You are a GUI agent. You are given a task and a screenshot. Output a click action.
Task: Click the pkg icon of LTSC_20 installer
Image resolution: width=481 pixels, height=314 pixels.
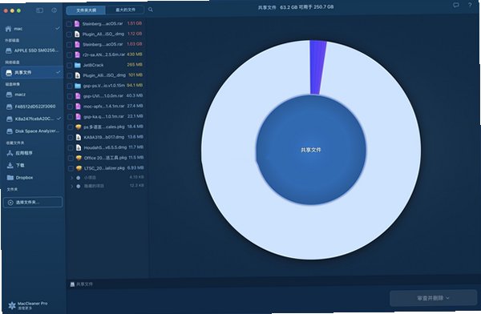79,168
